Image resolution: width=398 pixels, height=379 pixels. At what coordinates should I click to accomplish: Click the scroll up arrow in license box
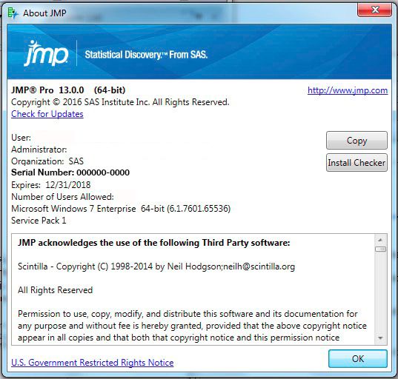pos(380,240)
